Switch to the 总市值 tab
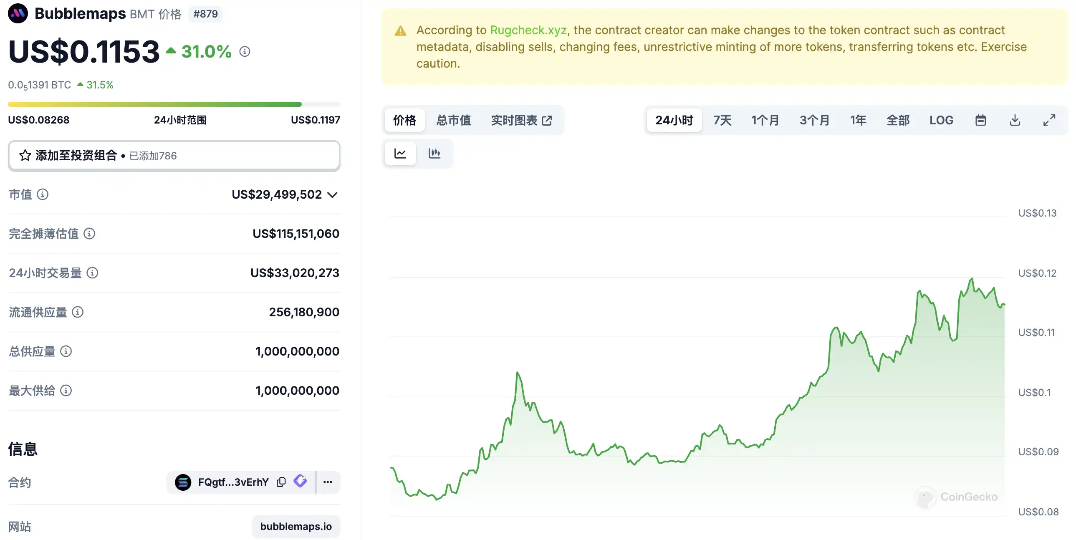The image size is (1076, 540). point(454,120)
